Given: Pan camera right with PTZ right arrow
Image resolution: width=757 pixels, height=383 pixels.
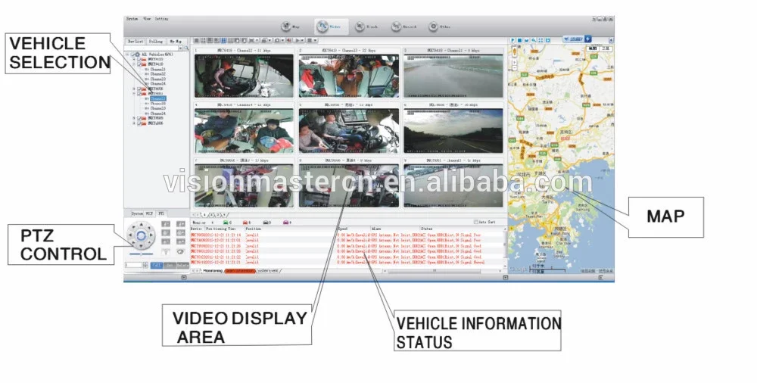Looking at the screenshot, I should point(151,235).
